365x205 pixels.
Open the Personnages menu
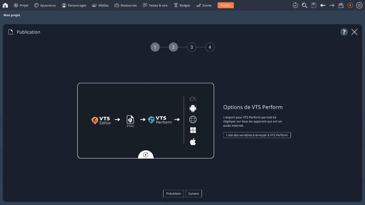click(74, 5)
